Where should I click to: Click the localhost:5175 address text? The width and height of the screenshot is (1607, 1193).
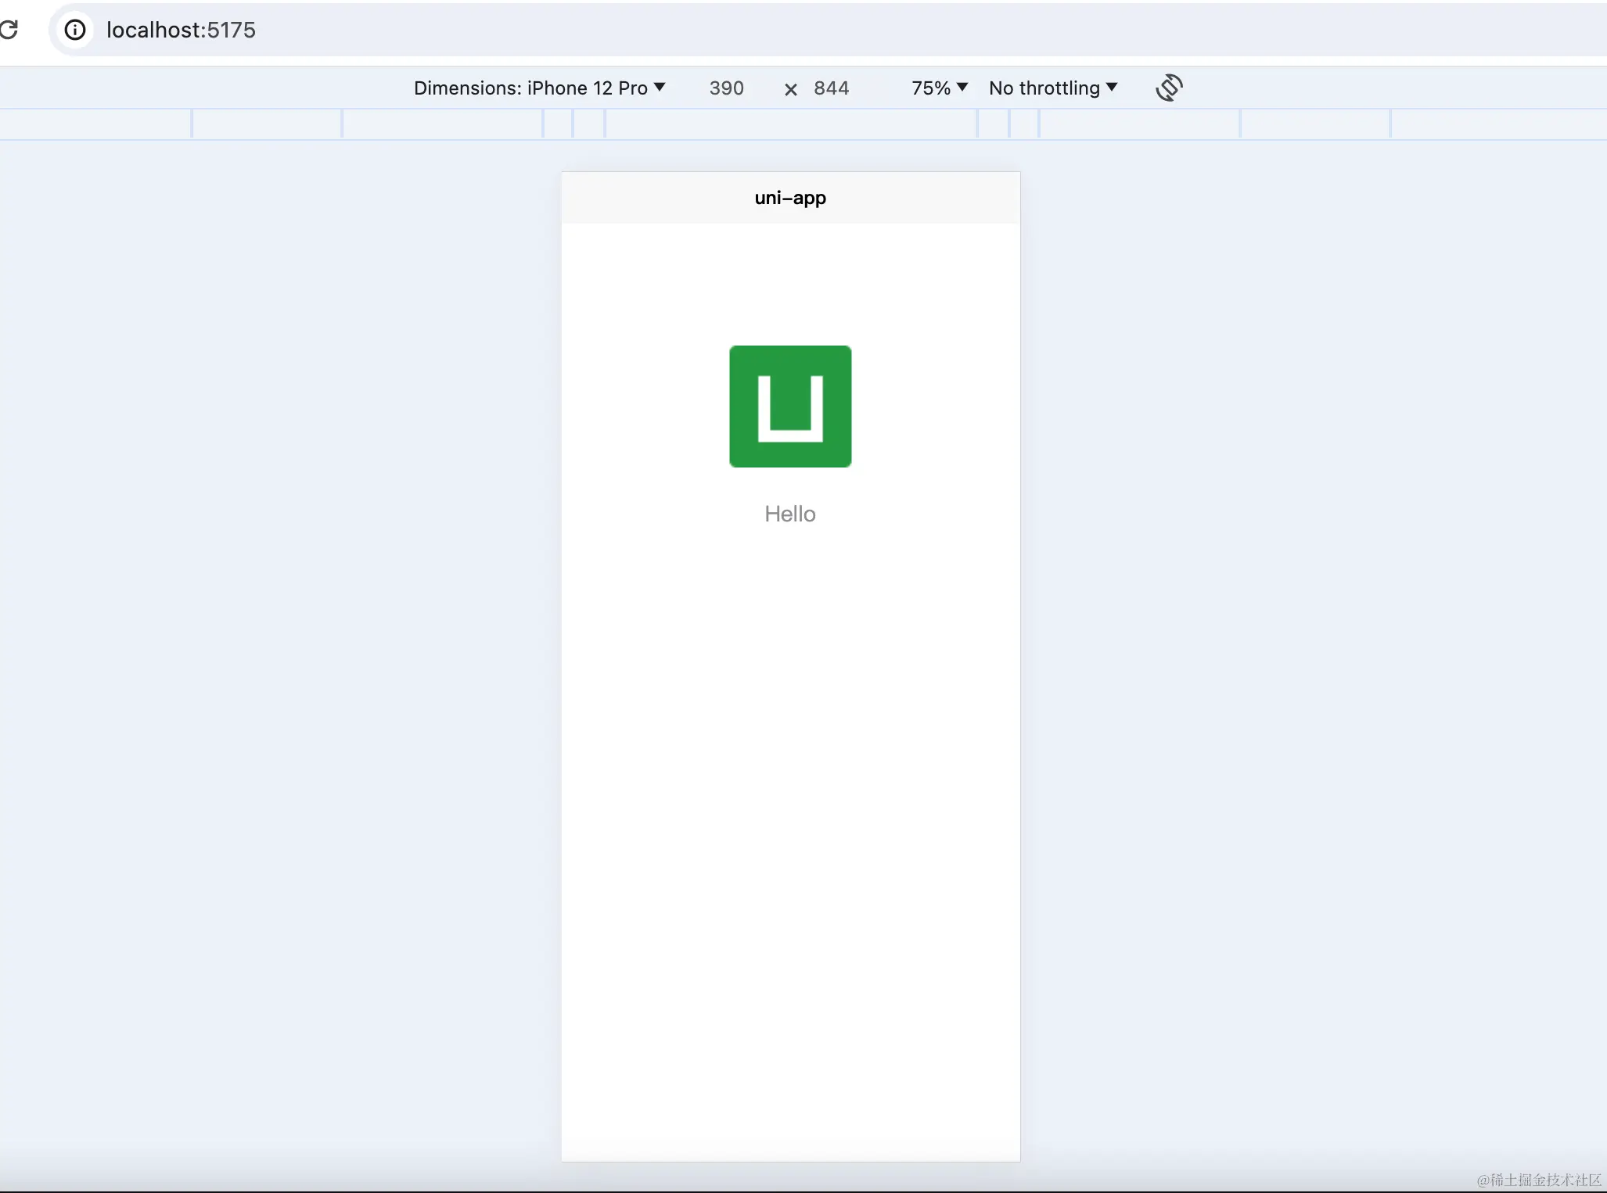pyautogui.click(x=181, y=30)
